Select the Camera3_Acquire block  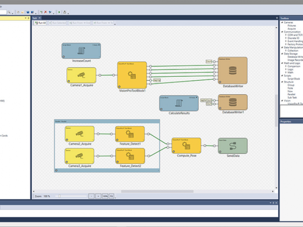(79, 156)
